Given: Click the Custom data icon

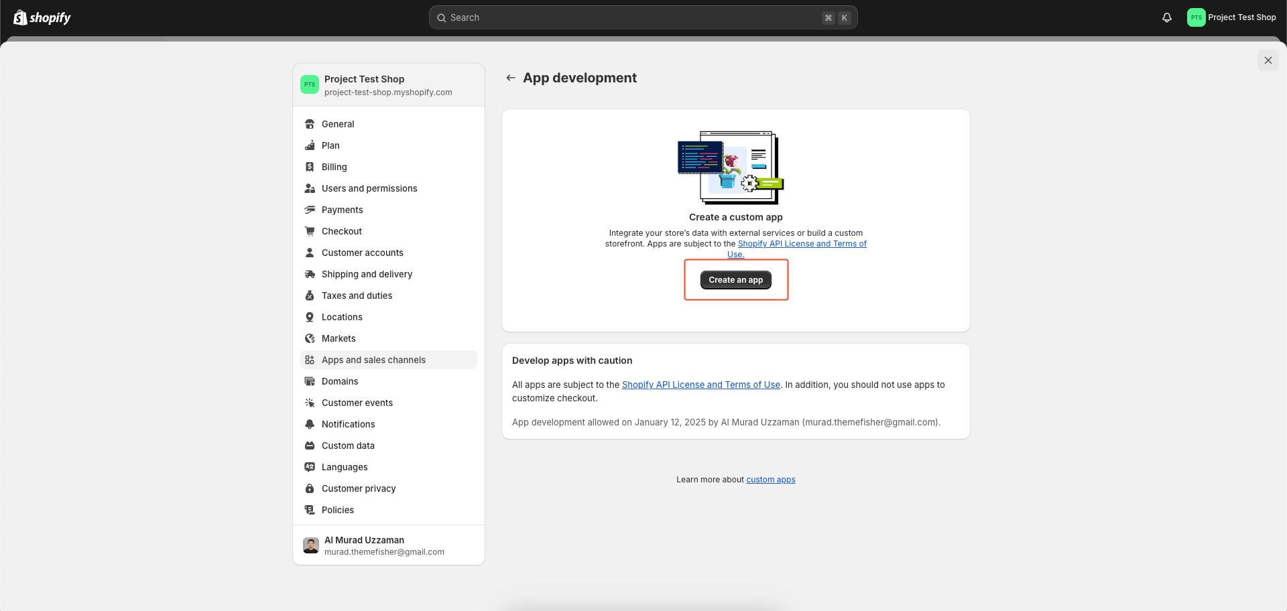Looking at the screenshot, I should (x=310, y=446).
